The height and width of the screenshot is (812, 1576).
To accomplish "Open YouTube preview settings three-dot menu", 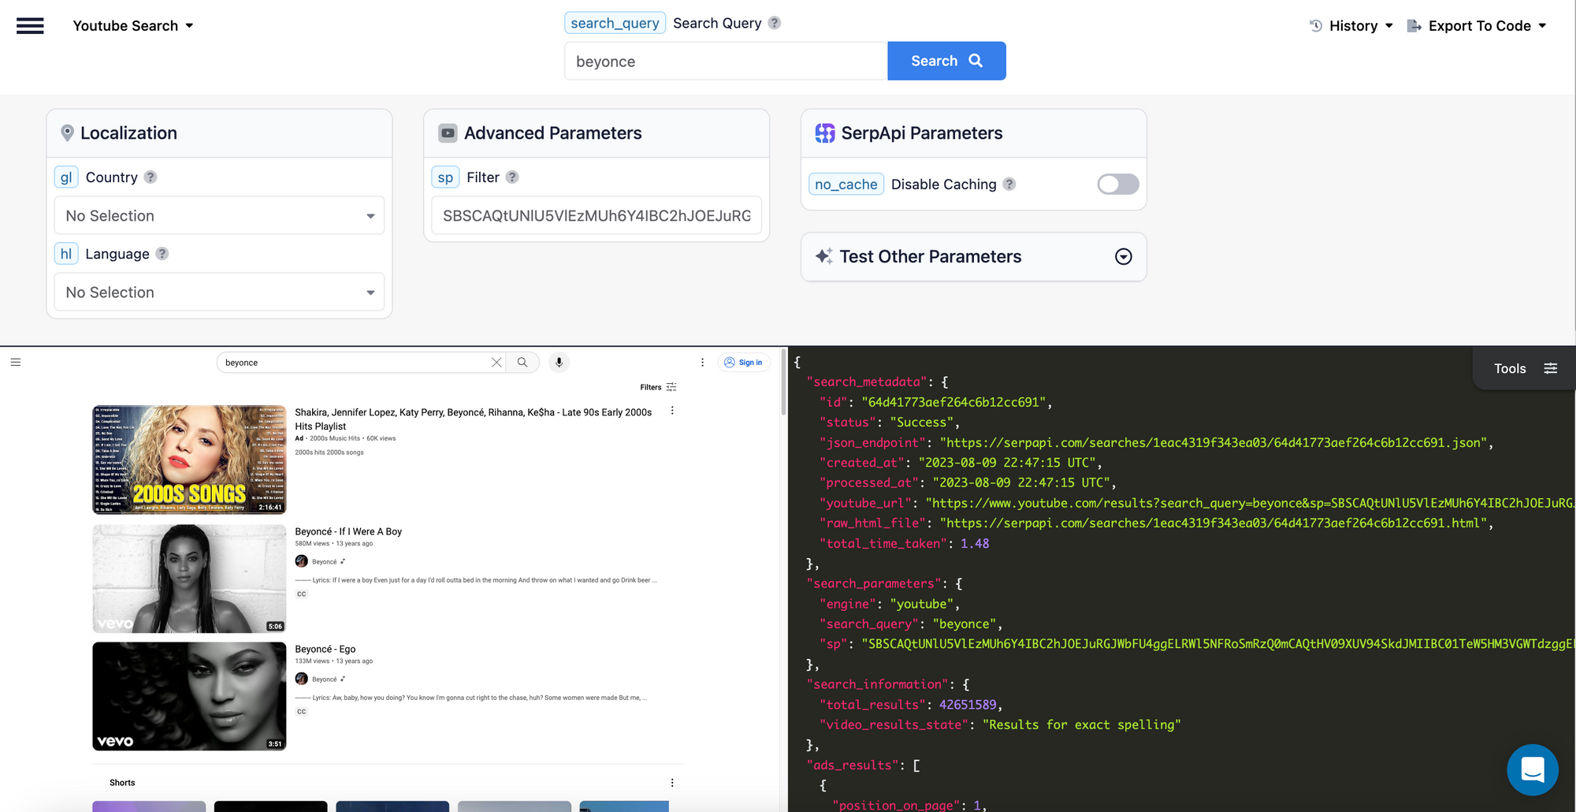I will pos(702,363).
